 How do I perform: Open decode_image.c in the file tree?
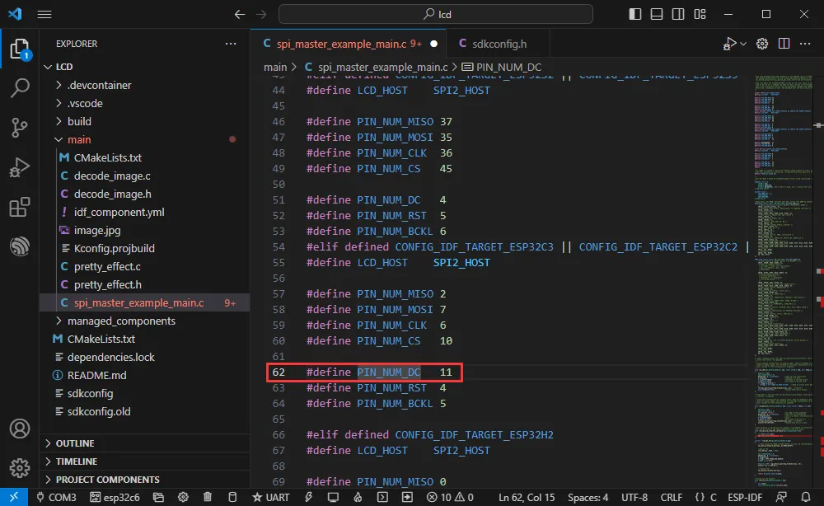[x=112, y=176]
